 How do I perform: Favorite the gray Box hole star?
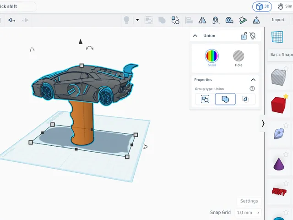[286, 68]
